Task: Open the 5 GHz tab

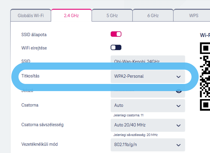Action: [x=112, y=15]
